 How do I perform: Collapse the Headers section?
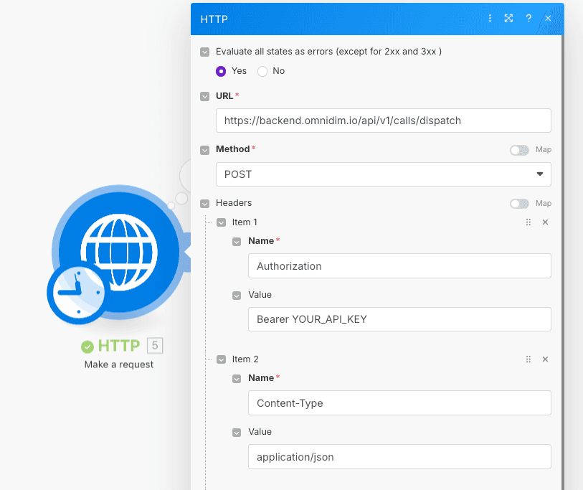205,204
